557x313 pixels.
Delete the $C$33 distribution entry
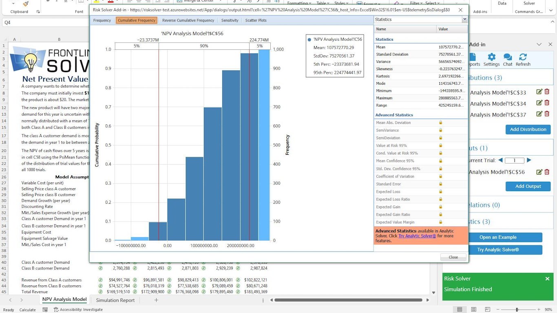[547, 92]
